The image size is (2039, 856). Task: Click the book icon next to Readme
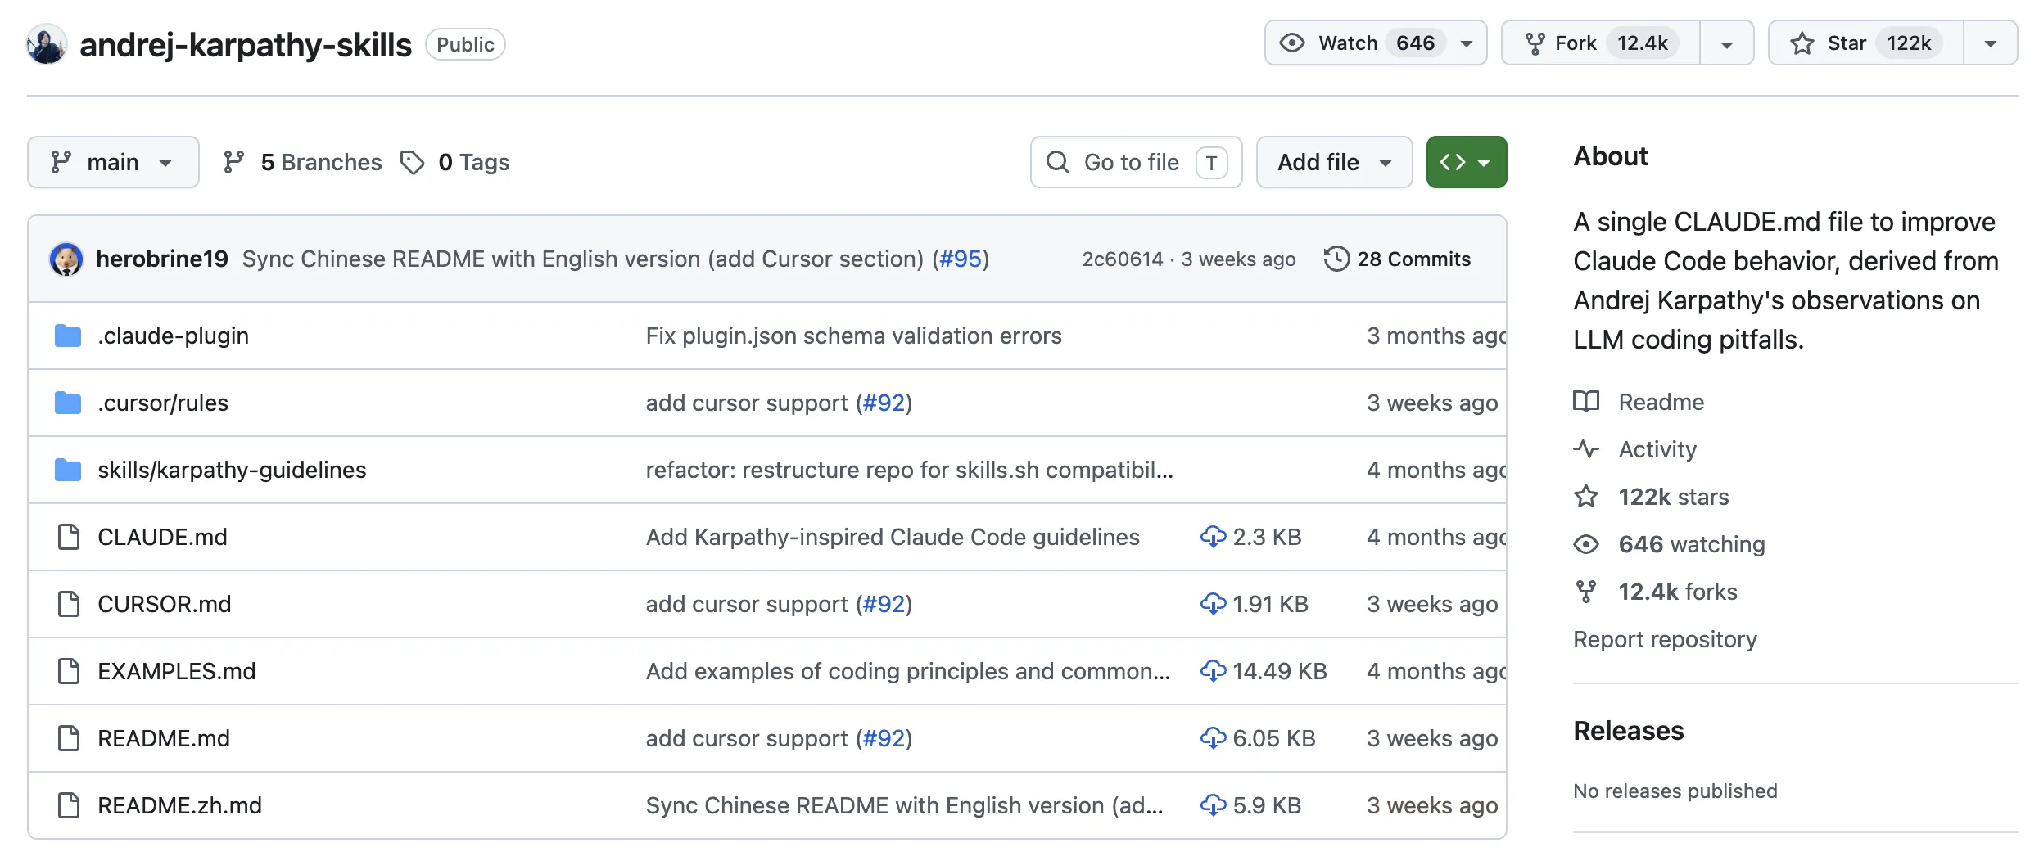(1586, 402)
